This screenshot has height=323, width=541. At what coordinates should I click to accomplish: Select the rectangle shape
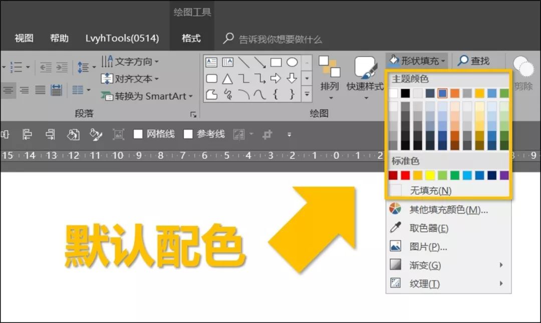[276, 62]
